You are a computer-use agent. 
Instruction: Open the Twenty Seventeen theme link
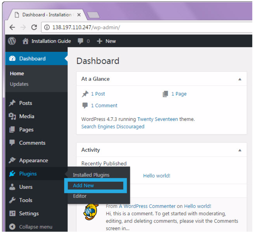click(158, 119)
